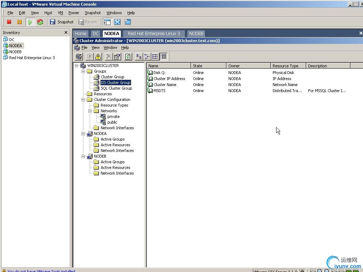Collapse the Groups tree node

83,71
